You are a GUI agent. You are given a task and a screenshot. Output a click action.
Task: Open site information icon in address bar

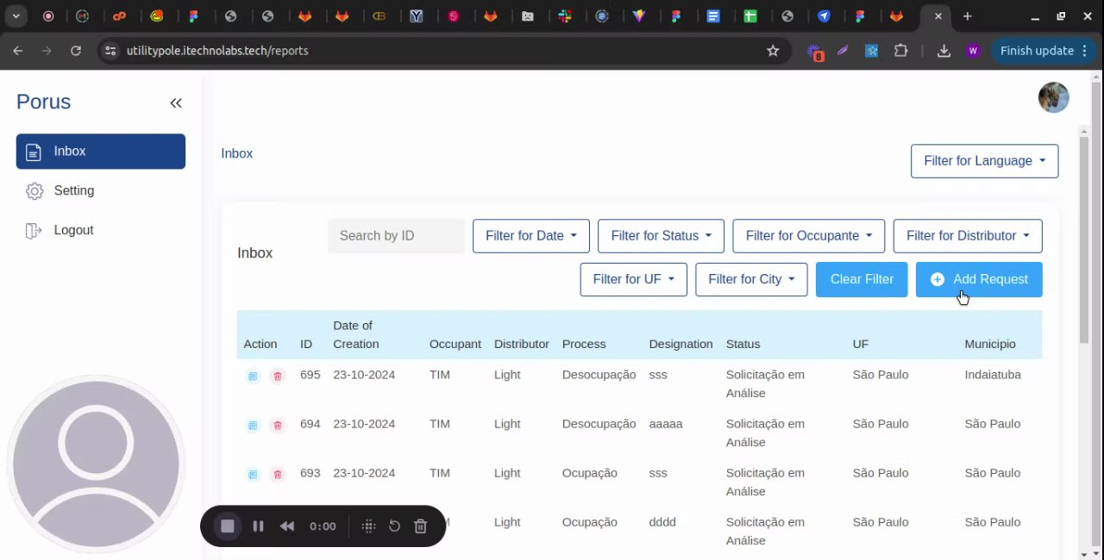pos(110,51)
